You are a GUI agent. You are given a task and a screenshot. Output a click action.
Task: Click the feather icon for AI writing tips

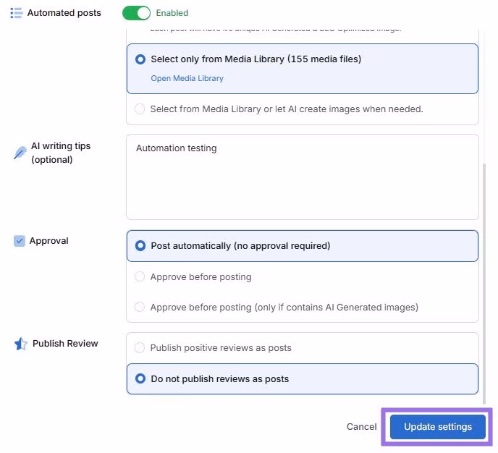20,153
